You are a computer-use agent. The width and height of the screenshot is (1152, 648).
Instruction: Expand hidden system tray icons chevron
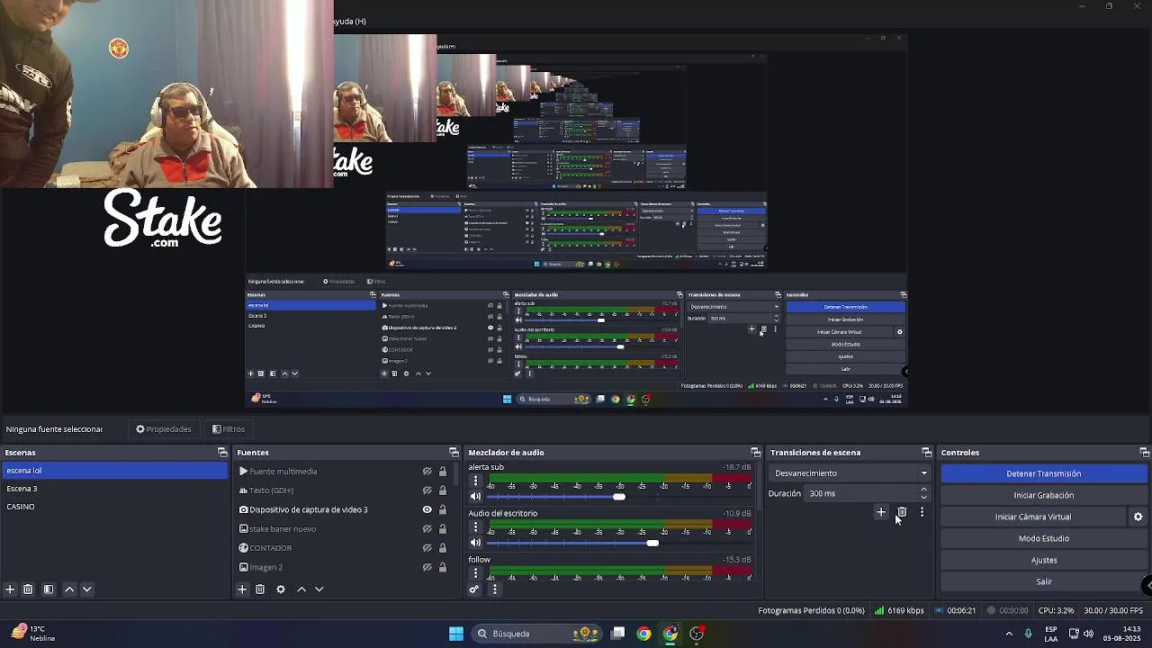pos(1009,634)
